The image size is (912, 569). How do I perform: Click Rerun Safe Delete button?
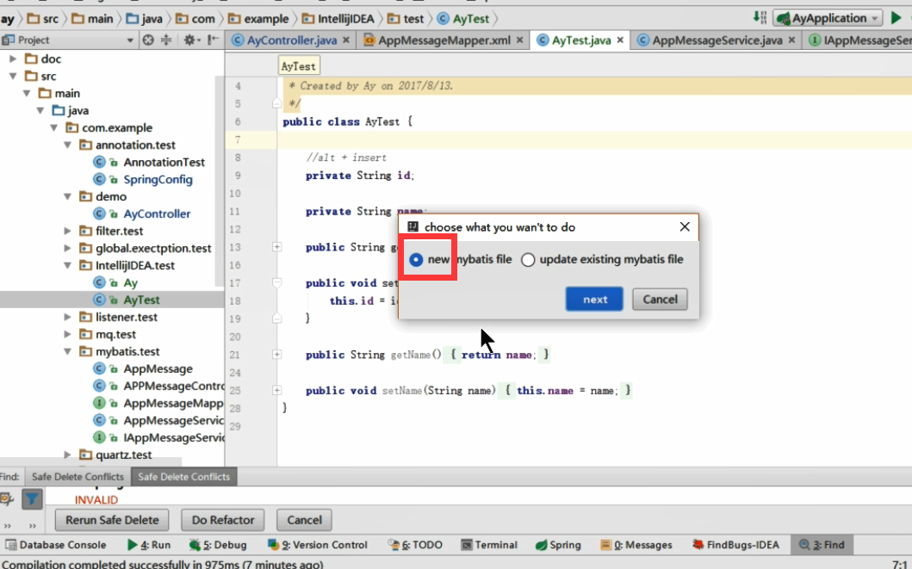(x=112, y=520)
